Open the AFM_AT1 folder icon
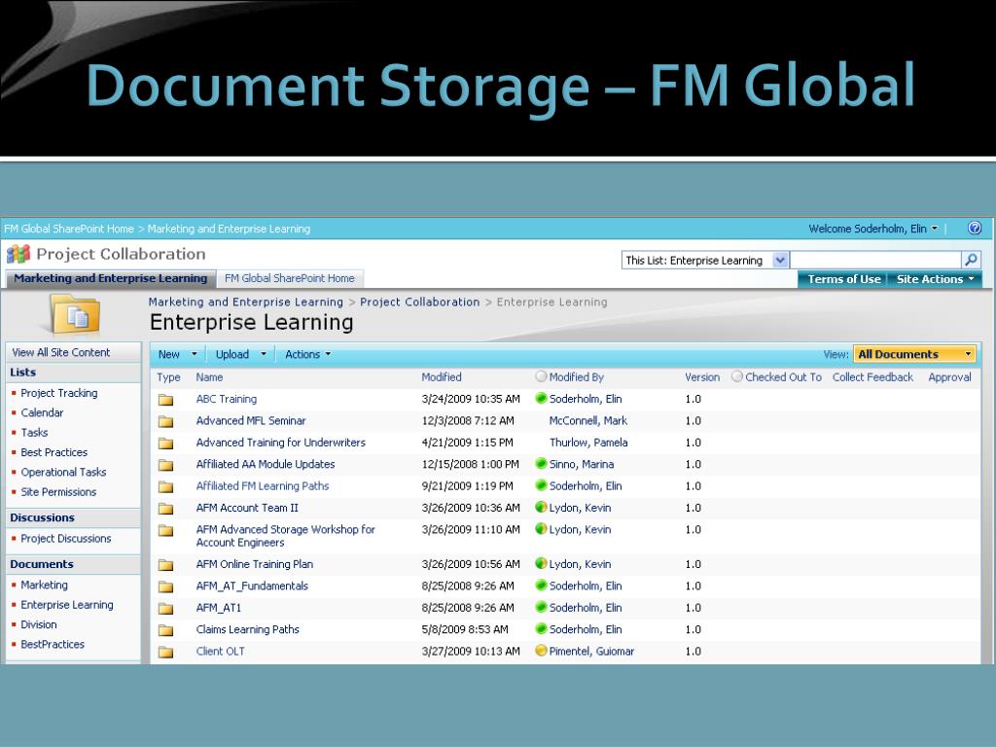The width and height of the screenshot is (996, 747). pos(165,608)
